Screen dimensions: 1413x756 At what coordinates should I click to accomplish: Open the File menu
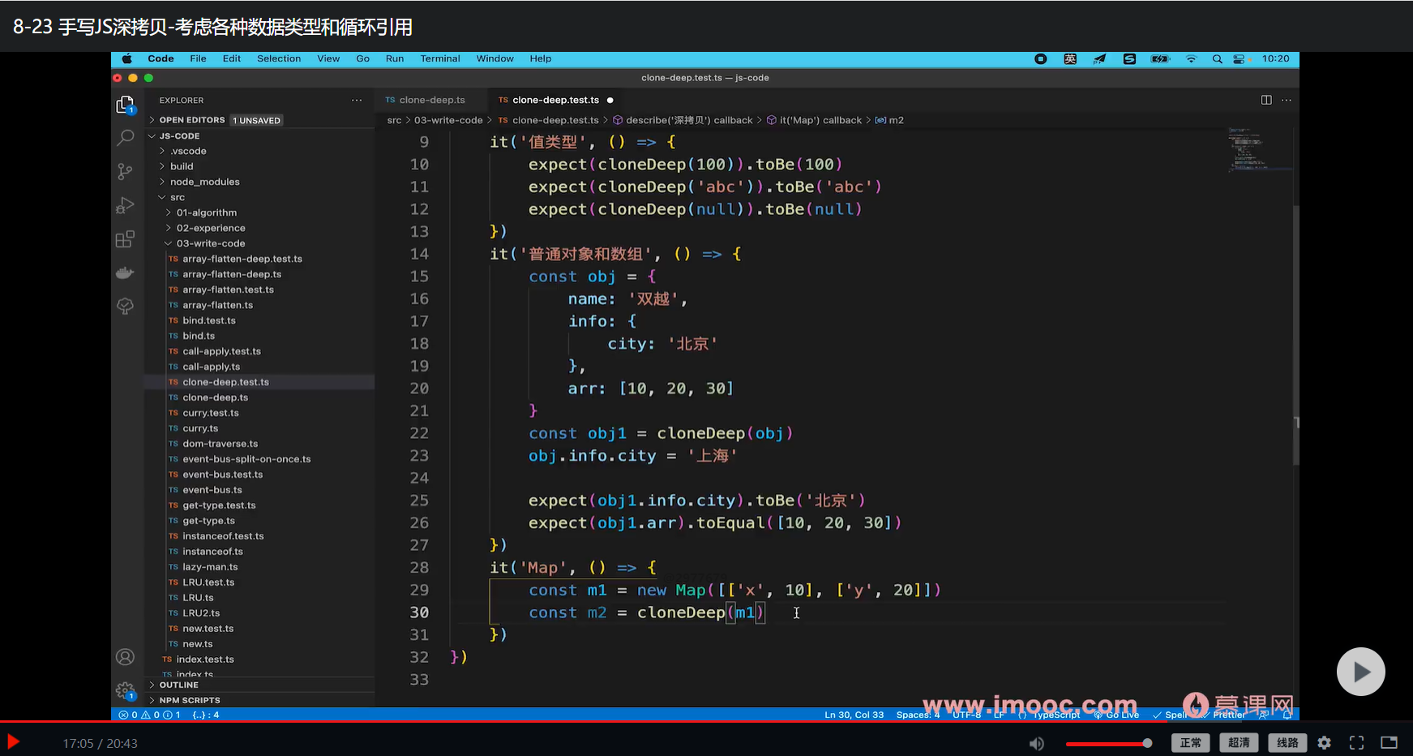[198, 58]
